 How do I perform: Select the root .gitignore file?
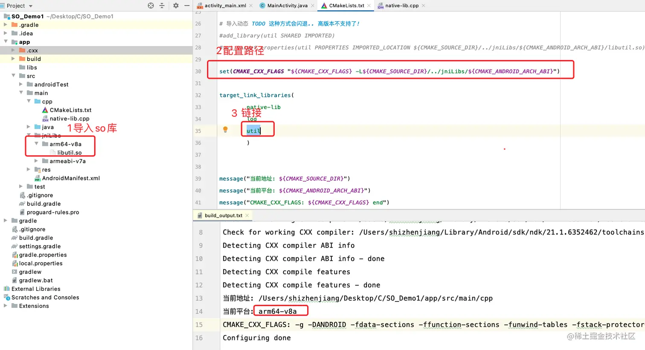point(32,229)
